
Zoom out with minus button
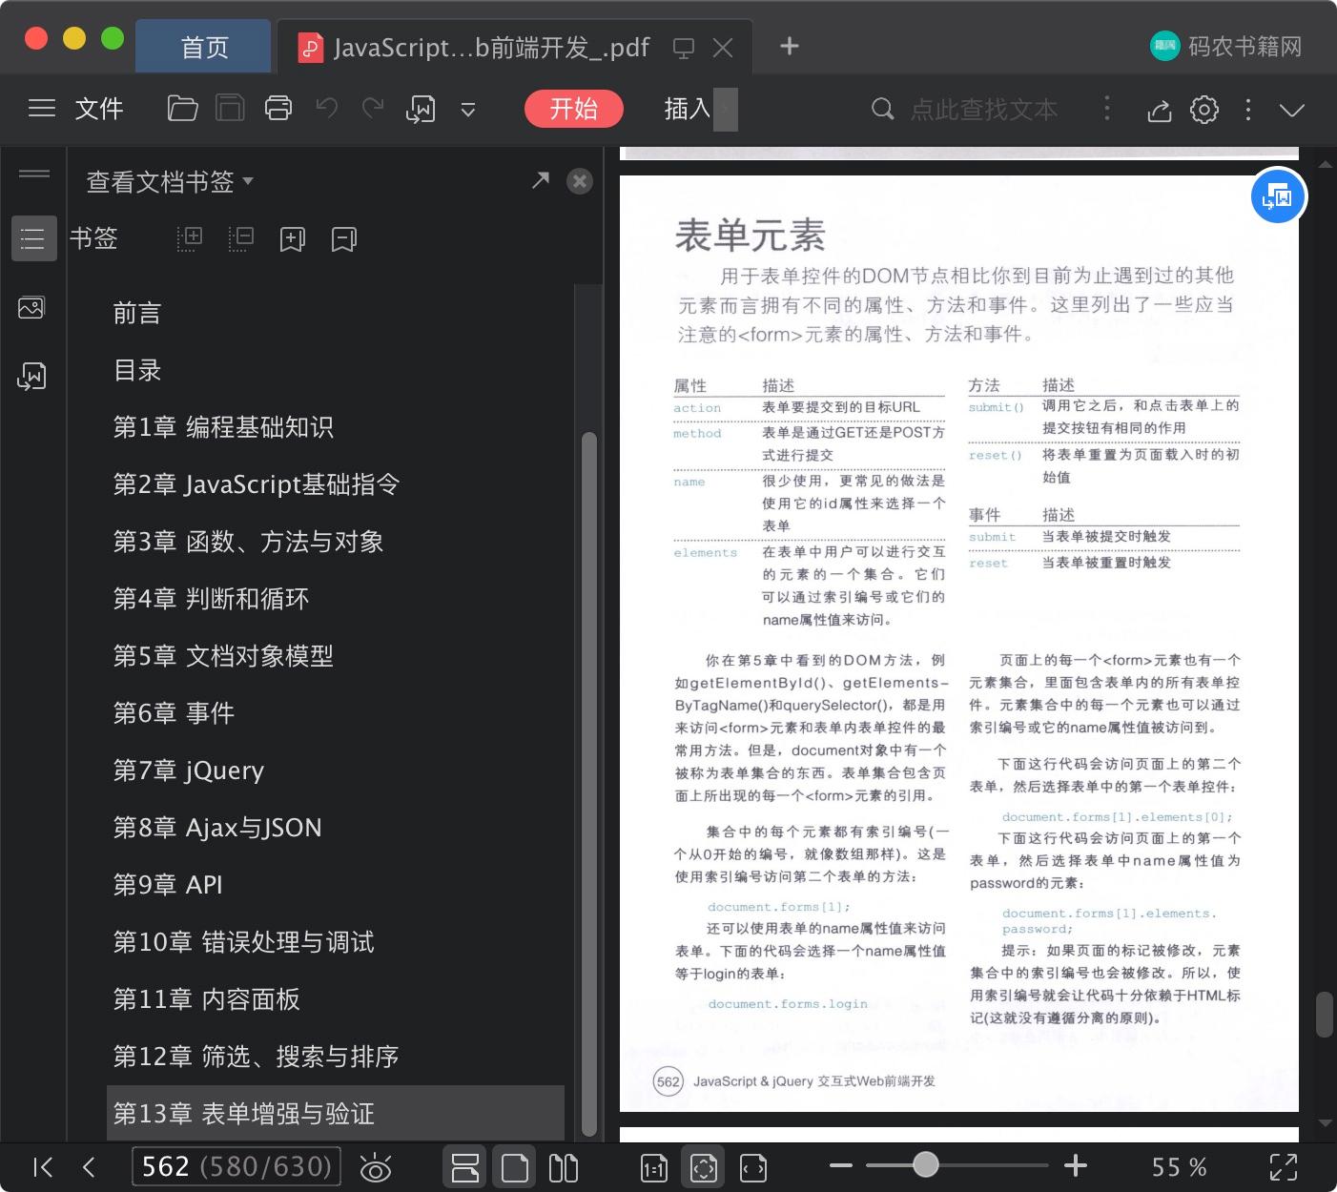click(x=840, y=1166)
